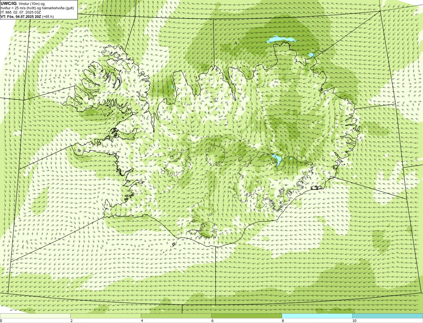
Task: Click legend tick label '10'
Action: [x=354, y=321]
